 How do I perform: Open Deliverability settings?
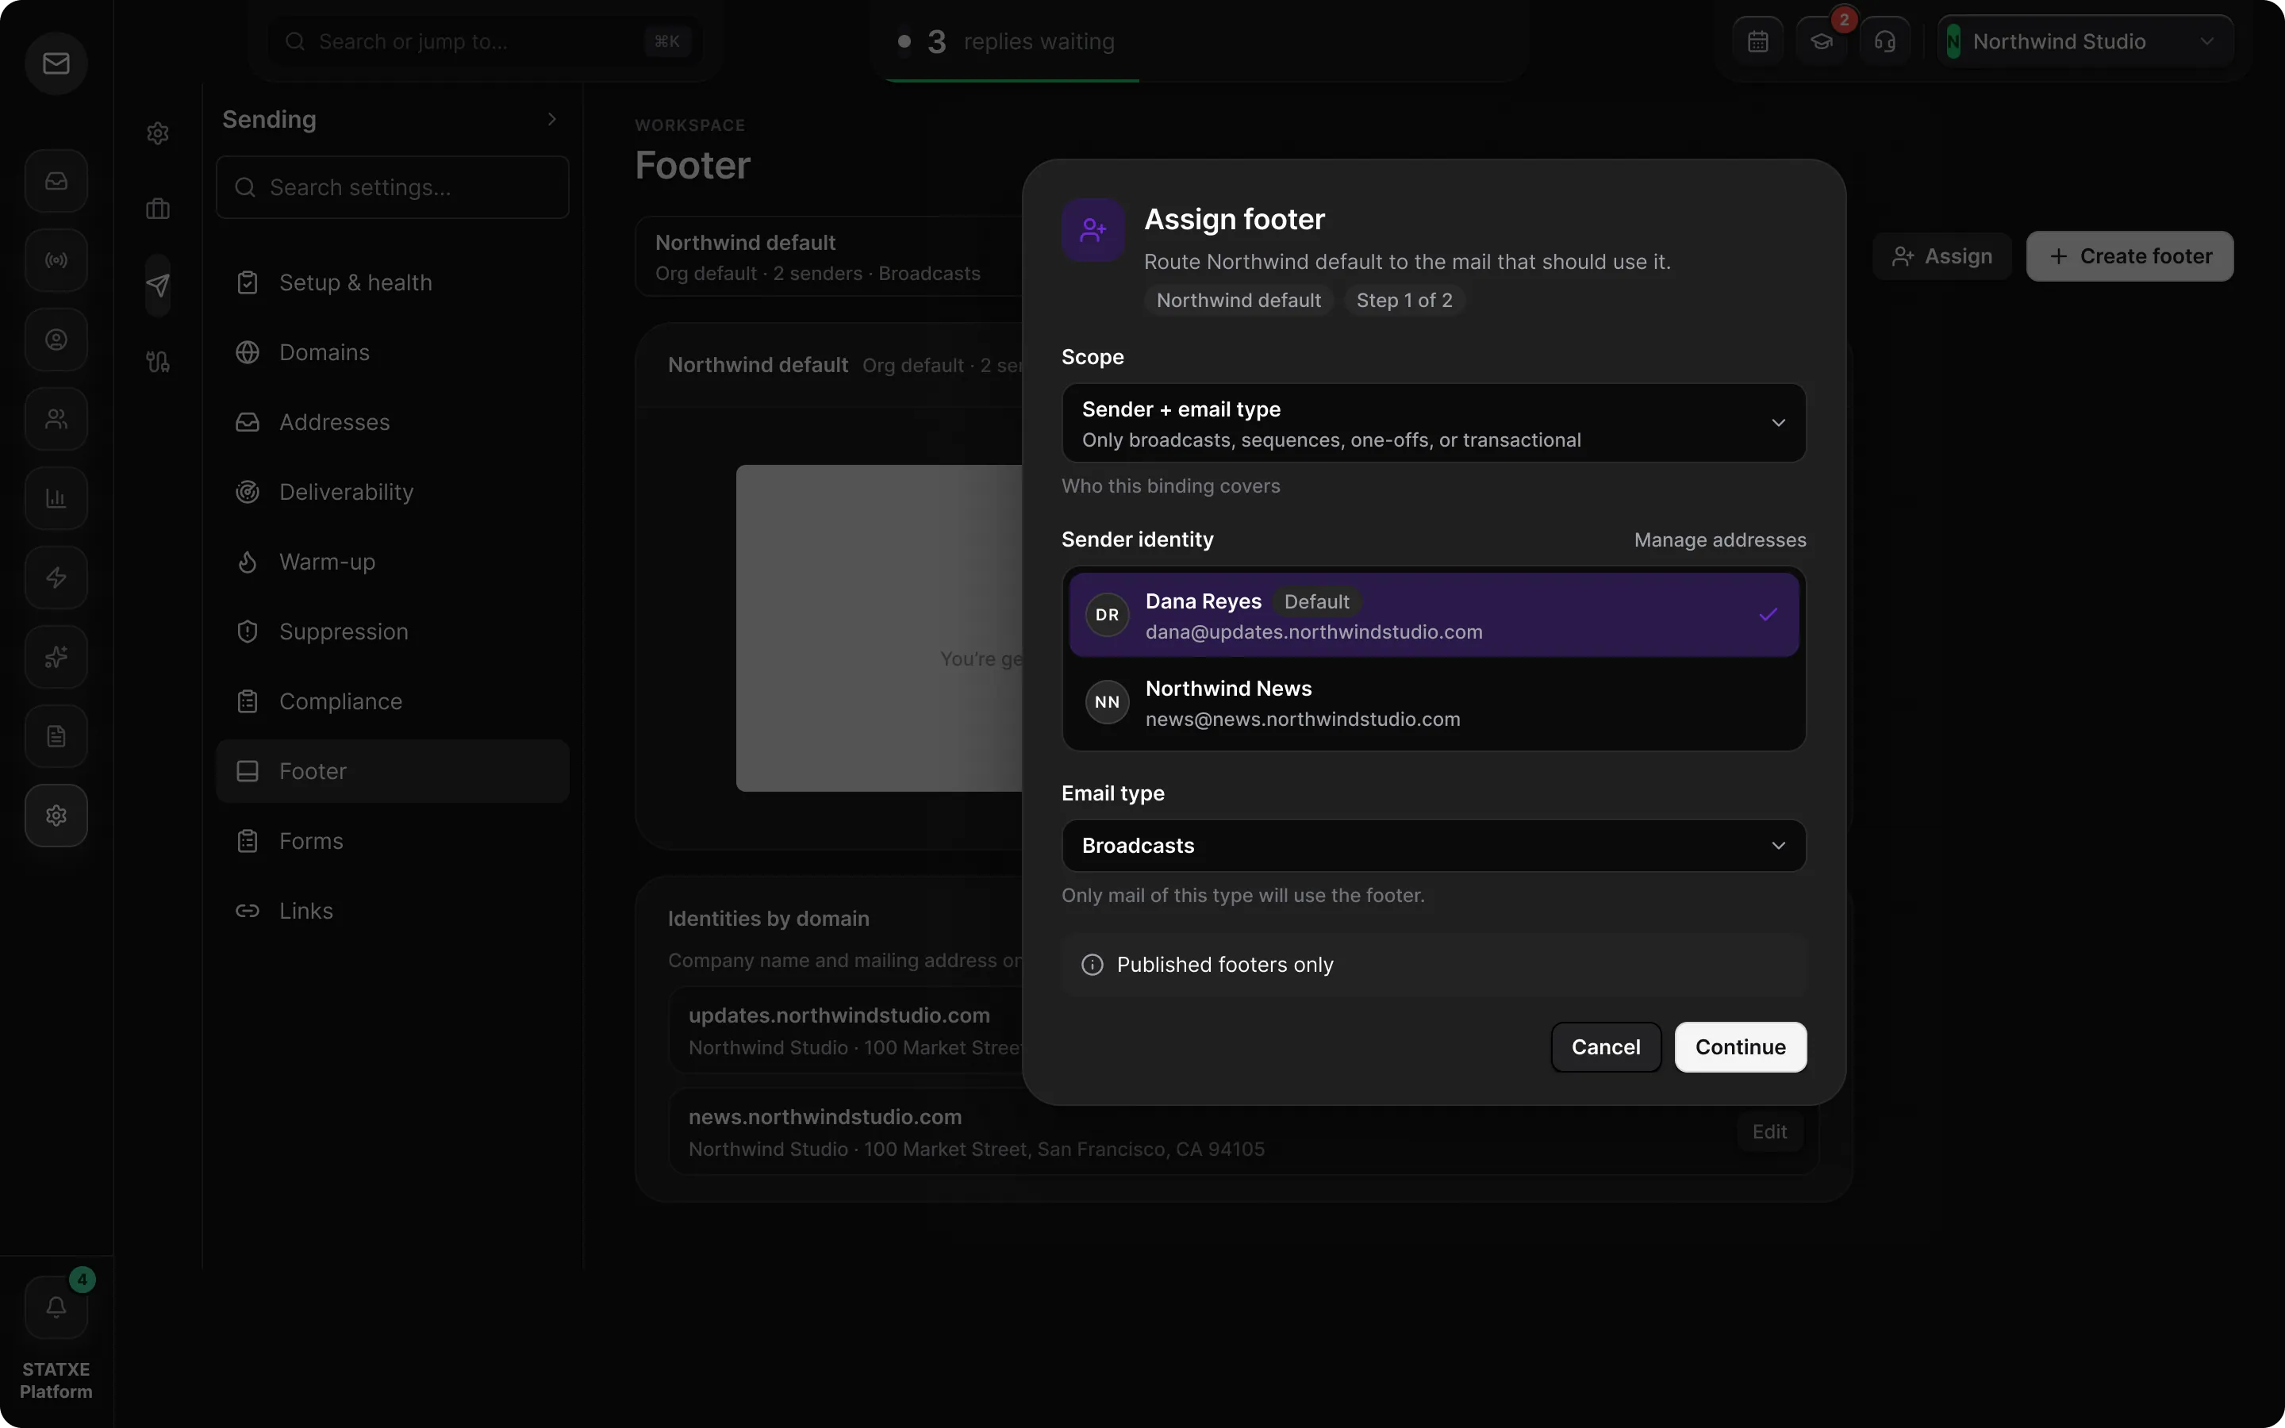click(392, 492)
